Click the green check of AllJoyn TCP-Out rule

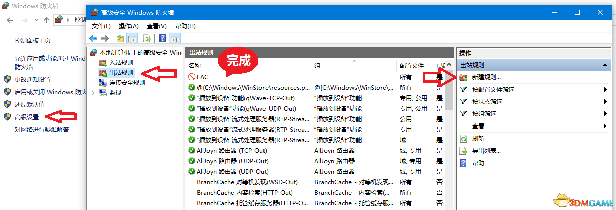click(192, 150)
